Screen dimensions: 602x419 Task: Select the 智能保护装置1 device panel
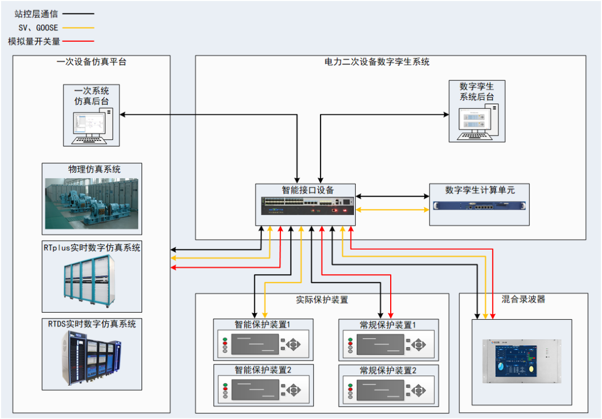click(x=263, y=344)
